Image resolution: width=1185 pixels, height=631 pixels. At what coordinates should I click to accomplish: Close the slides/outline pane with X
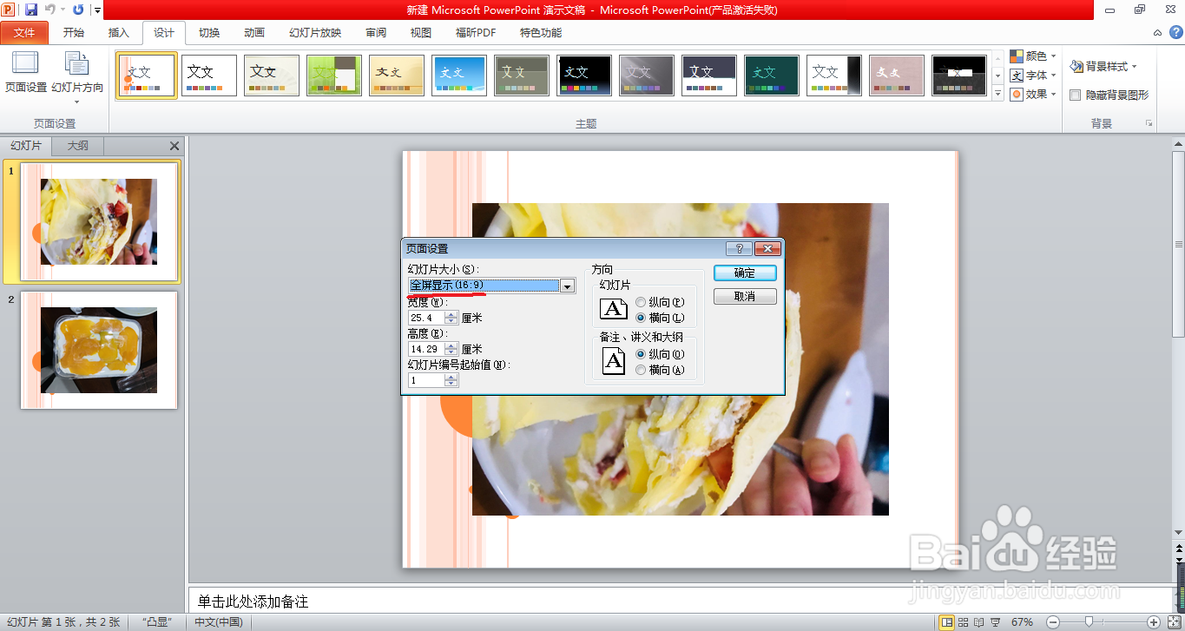tap(174, 146)
